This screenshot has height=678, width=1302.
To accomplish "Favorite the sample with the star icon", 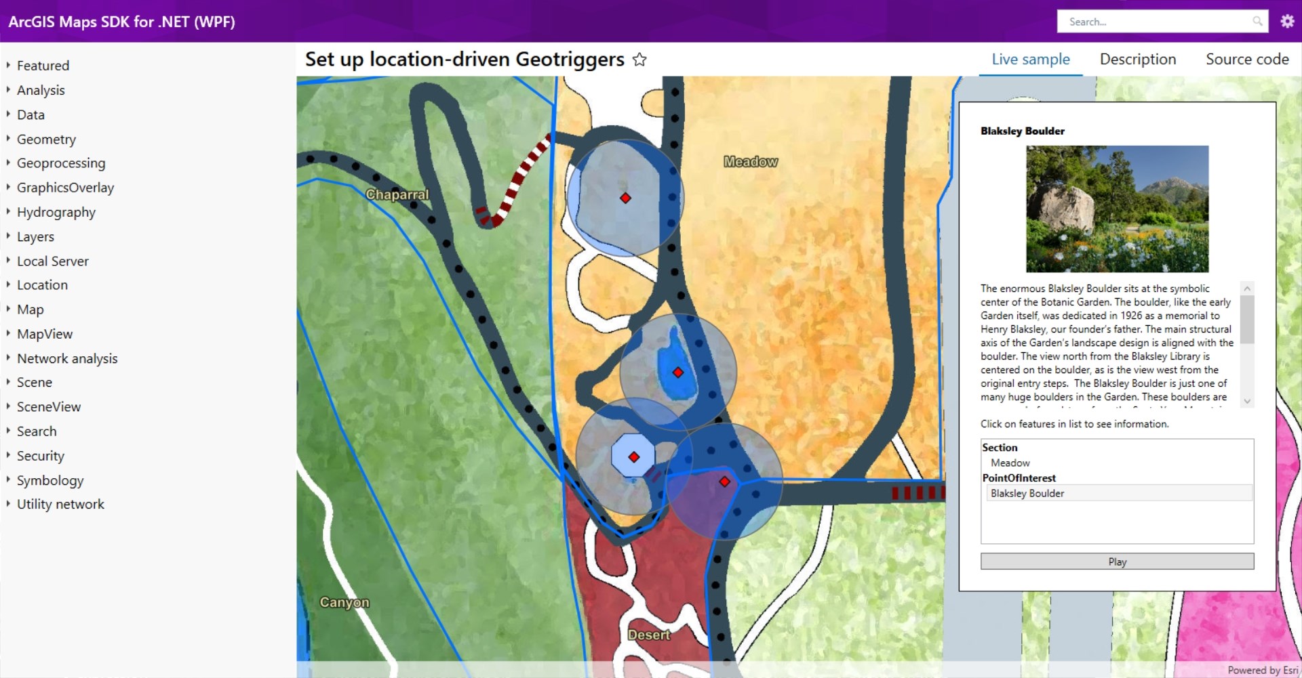I will click(x=639, y=60).
